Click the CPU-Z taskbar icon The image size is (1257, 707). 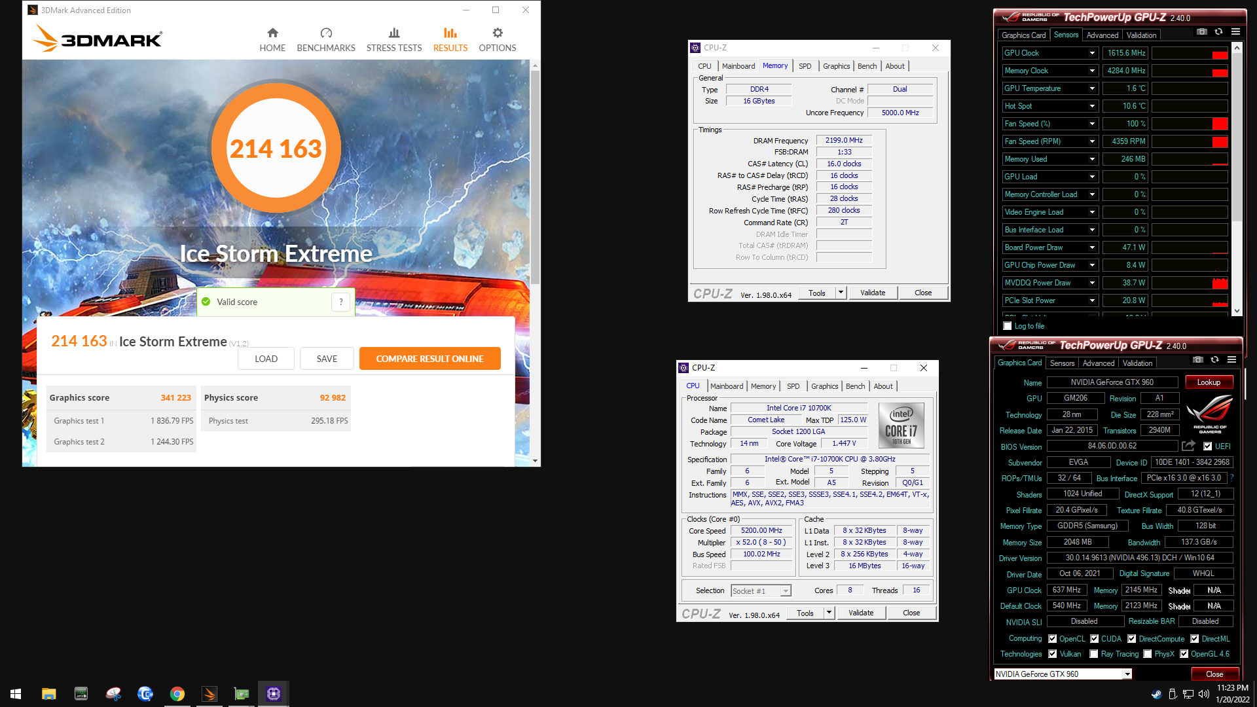[274, 694]
